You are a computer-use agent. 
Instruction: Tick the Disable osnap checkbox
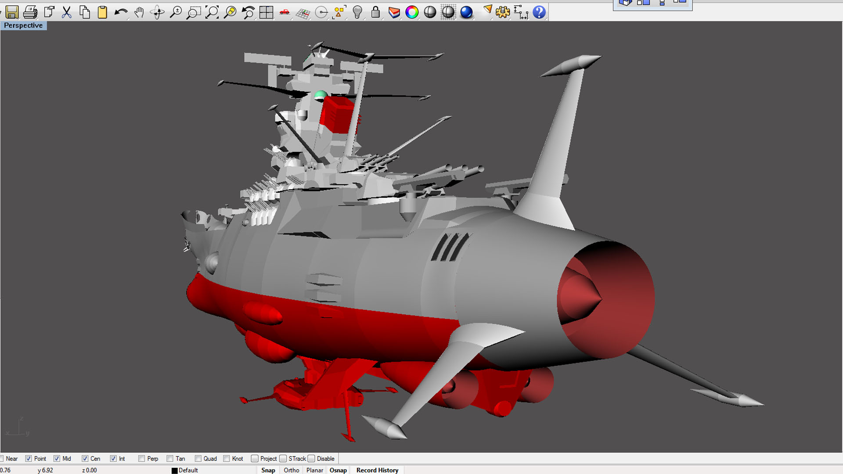[x=311, y=459]
